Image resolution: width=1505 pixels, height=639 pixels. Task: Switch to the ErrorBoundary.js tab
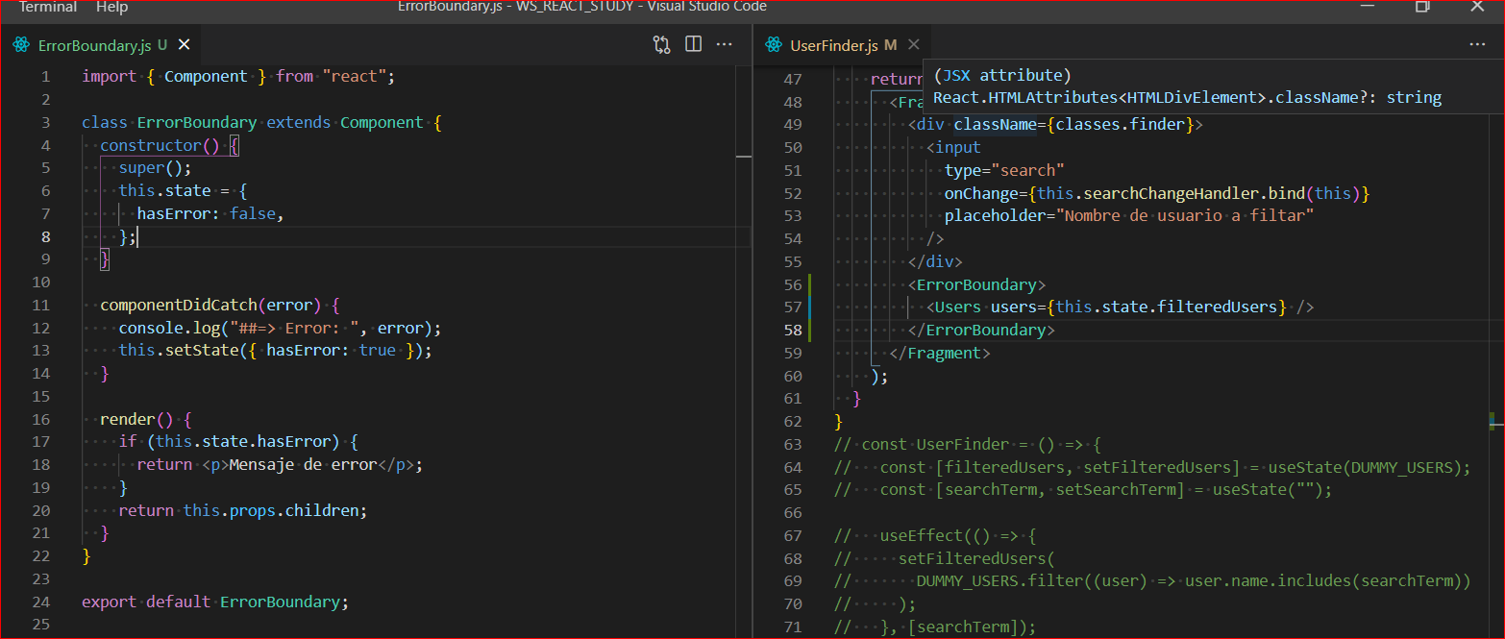click(93, 44)
